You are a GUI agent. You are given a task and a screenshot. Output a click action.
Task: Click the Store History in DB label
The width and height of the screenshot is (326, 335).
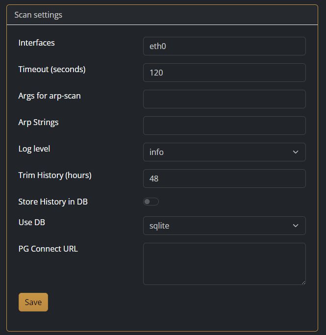pyautogui.click(x=53, y=202)
